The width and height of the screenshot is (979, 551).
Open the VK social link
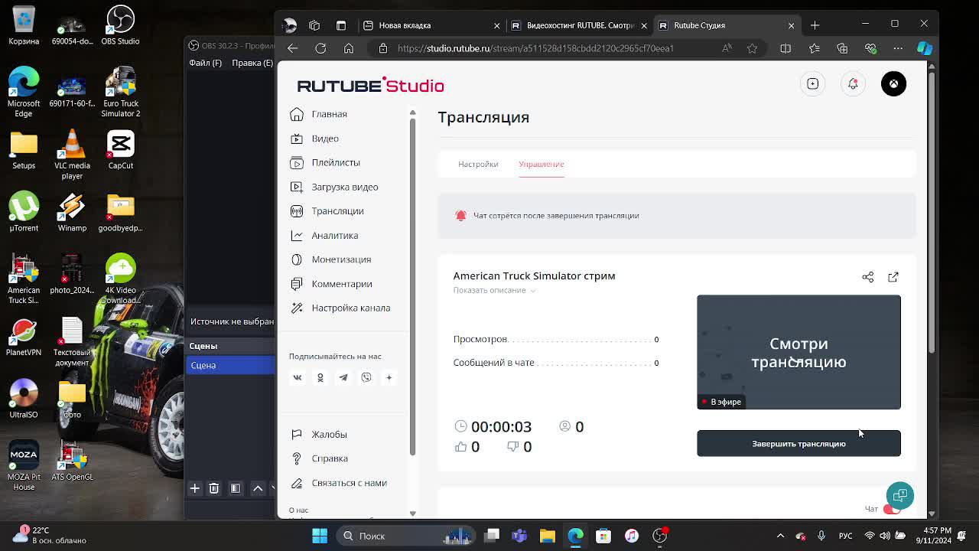coord(298,377)
